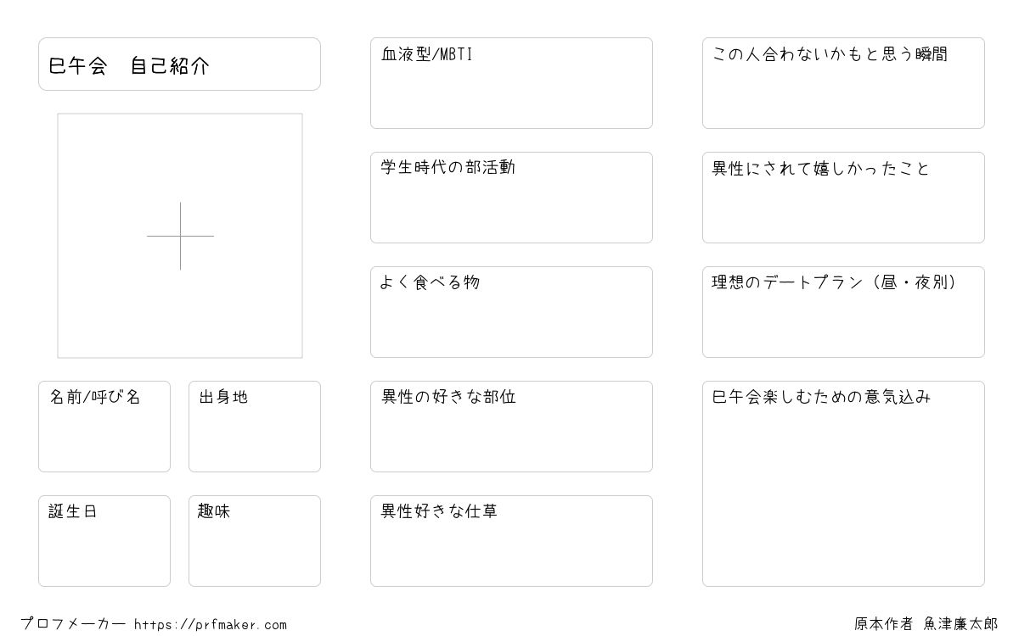Click the 異性の好きな部位 box
The height and width of the screenshot is (636, 1019).
[511, 427]
